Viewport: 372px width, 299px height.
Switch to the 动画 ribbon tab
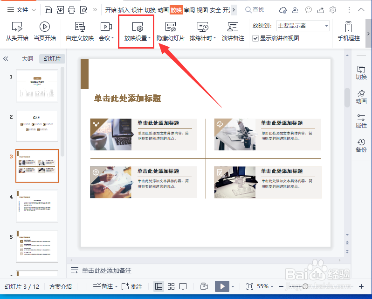click(163, 10)
